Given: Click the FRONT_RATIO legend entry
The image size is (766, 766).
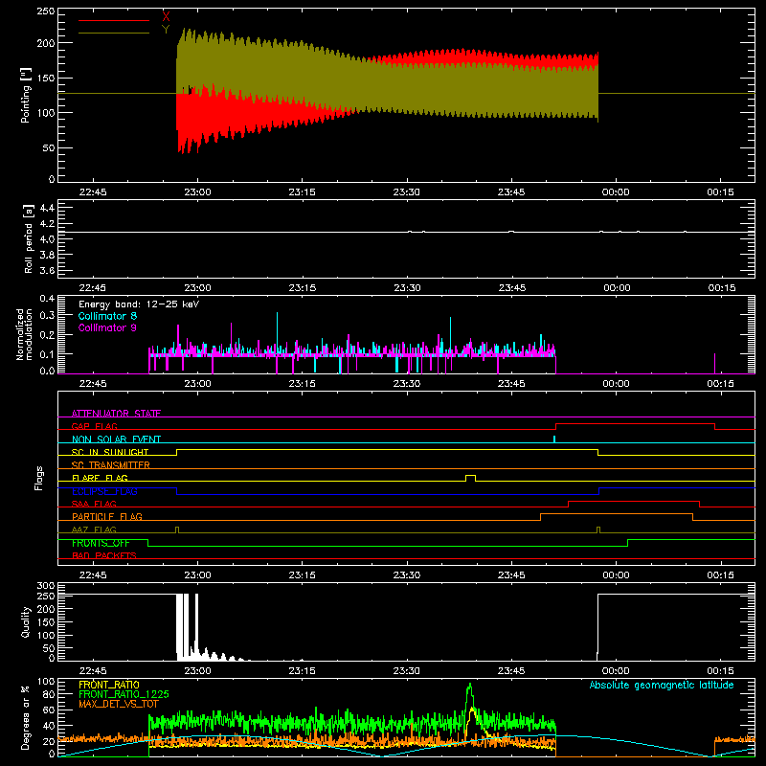Looking at the screenshot, I should pos(109,685).
